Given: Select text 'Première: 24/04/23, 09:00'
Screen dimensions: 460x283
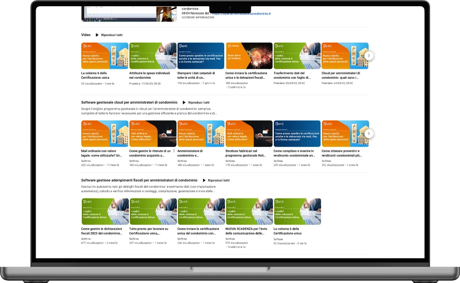Looking at the screenshot, I should 337,83.
